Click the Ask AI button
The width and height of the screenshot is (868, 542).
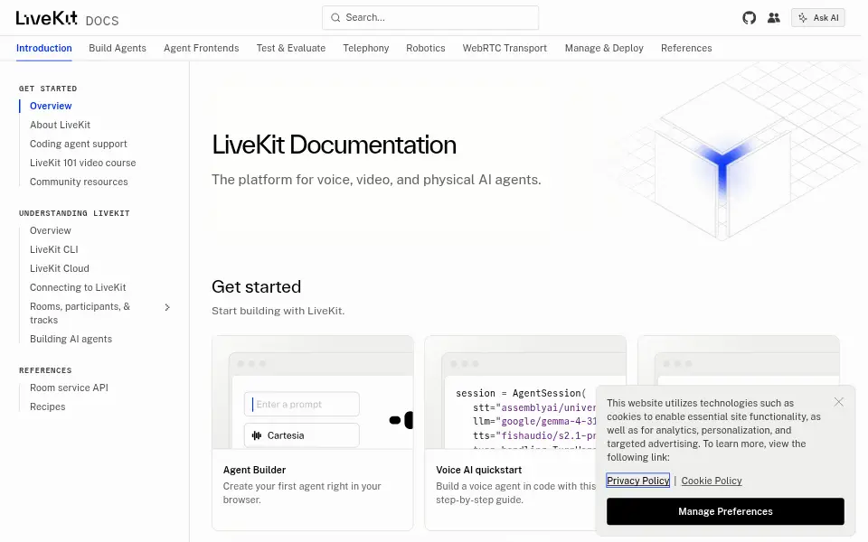point(818,18)
